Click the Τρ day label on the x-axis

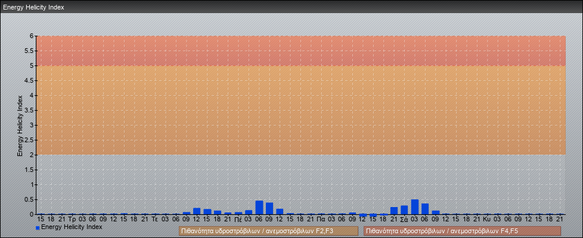point(72,220)
